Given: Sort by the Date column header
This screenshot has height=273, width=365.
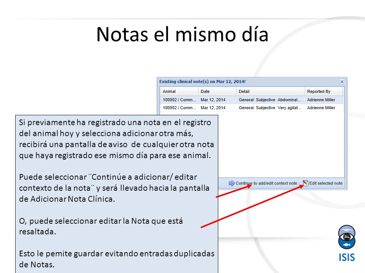Looking at the screenshot, I should [217, 91].
